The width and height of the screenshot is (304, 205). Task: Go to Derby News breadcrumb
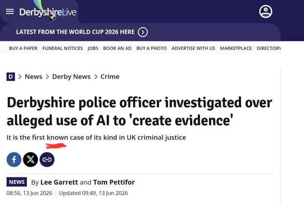[x=71, y=76]
